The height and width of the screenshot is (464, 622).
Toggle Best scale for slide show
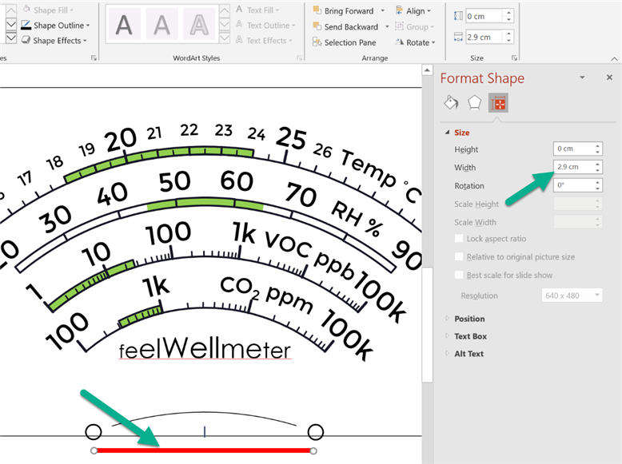tap(459, 275)
